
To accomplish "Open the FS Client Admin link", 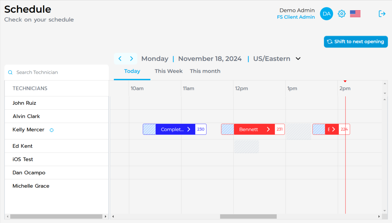I will pyautogui.click(x=296, y=17).
